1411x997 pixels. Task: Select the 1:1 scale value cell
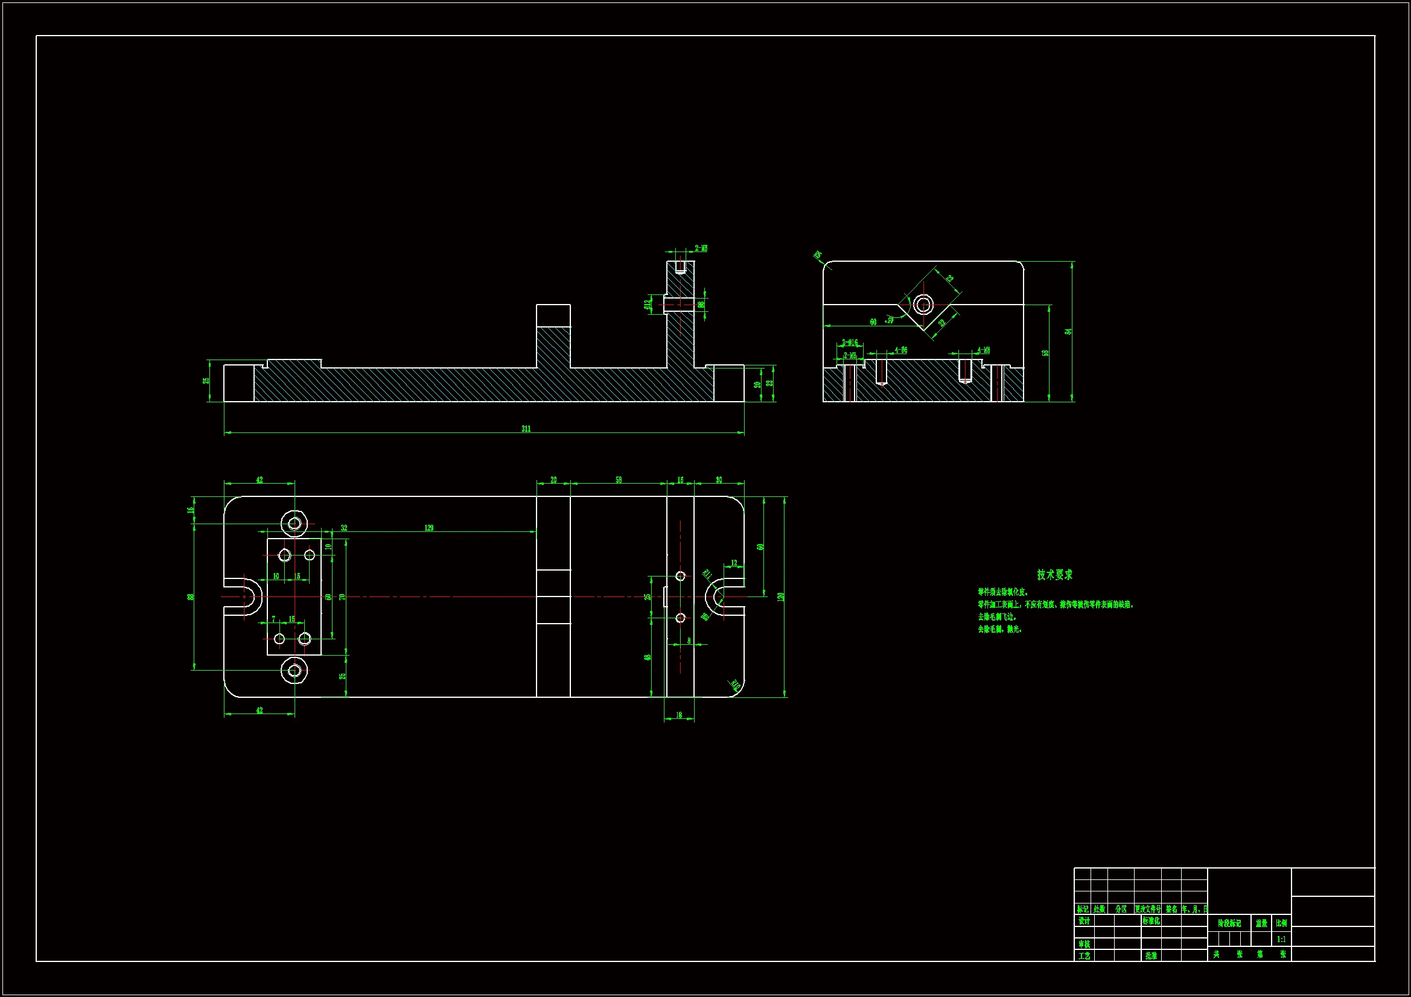coord(1281,939)
